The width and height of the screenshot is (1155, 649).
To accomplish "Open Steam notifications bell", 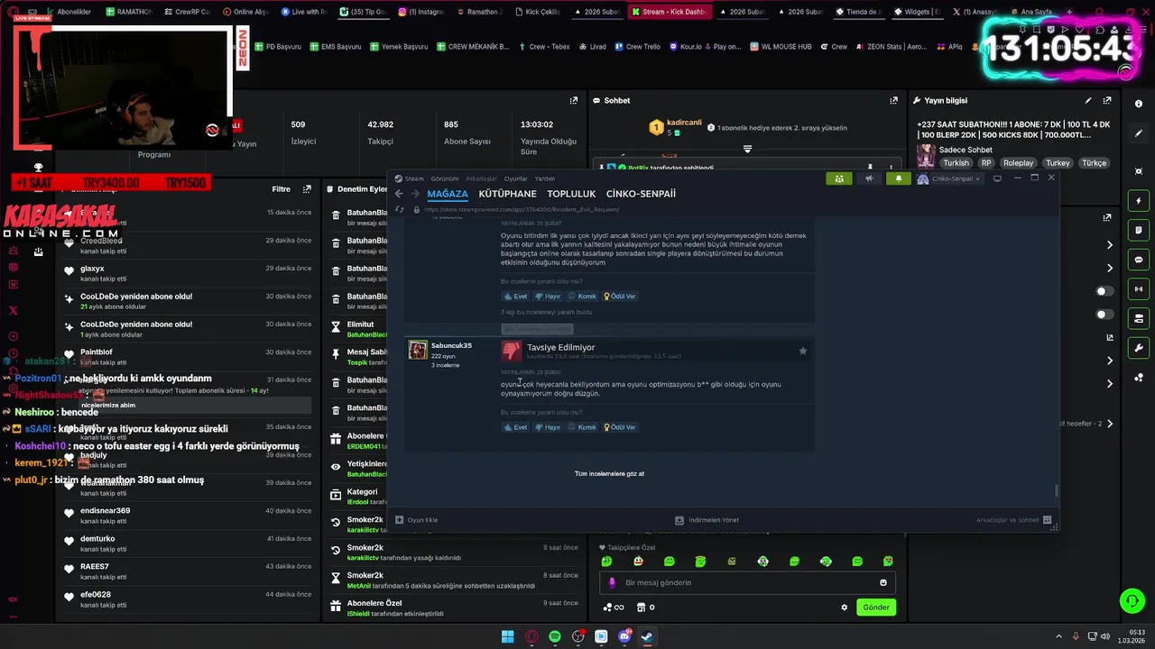I will [898, 178].
